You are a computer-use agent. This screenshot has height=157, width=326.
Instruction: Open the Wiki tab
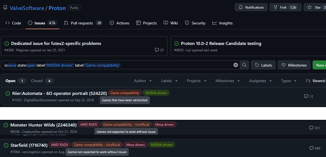(x=171, y=23)
